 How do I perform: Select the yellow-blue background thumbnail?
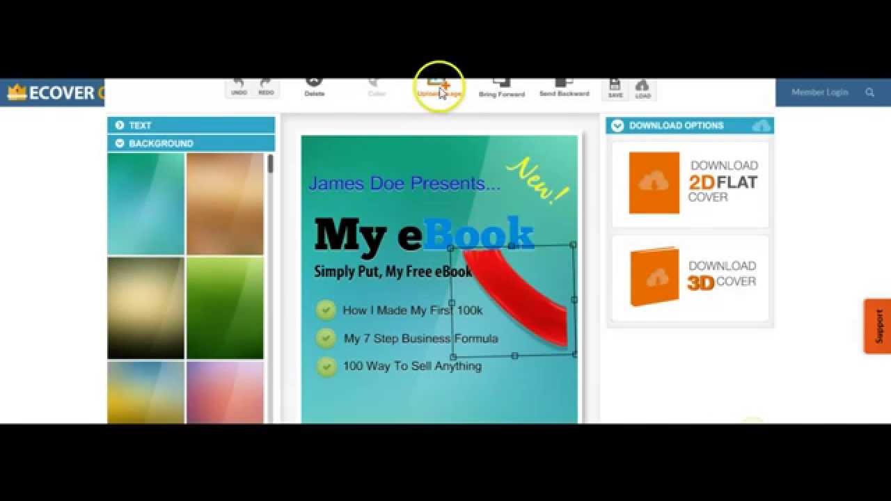pos(145,392)
